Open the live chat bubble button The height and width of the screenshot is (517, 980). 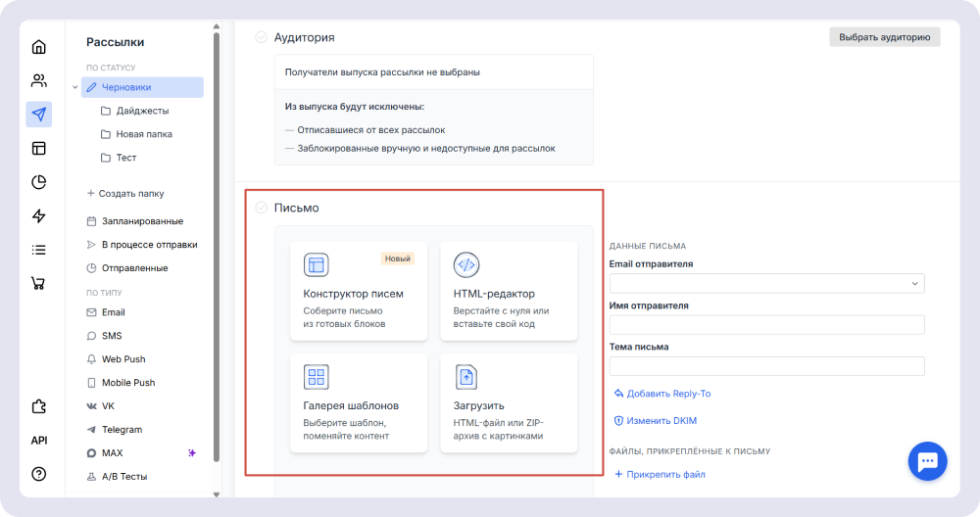927,461
